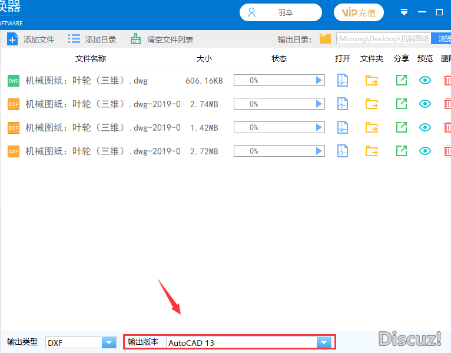Click 添加文件 to add a file

[31, 39]
